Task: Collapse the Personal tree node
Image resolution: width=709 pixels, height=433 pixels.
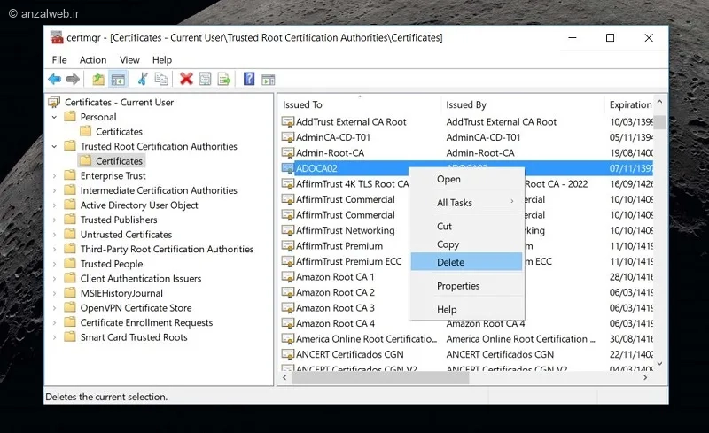Action: [x=54, y=117]
